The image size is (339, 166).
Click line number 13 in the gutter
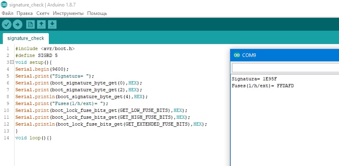click(6, 131)
